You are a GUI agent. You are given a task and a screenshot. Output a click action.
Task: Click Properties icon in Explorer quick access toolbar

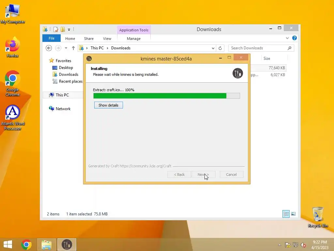(55, 29)
